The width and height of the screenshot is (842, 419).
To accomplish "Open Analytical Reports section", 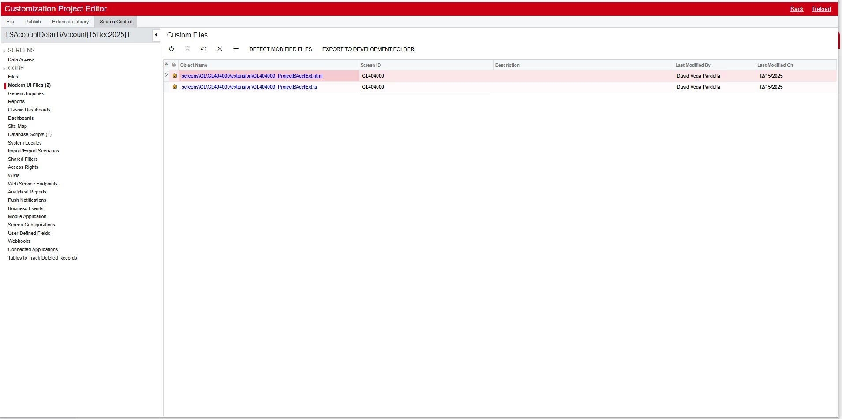I will point(27,192).
